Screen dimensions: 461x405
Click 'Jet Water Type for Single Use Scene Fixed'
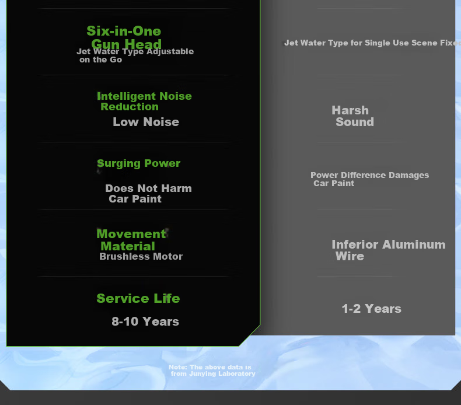pyautogui.click(x=372, y=43)
